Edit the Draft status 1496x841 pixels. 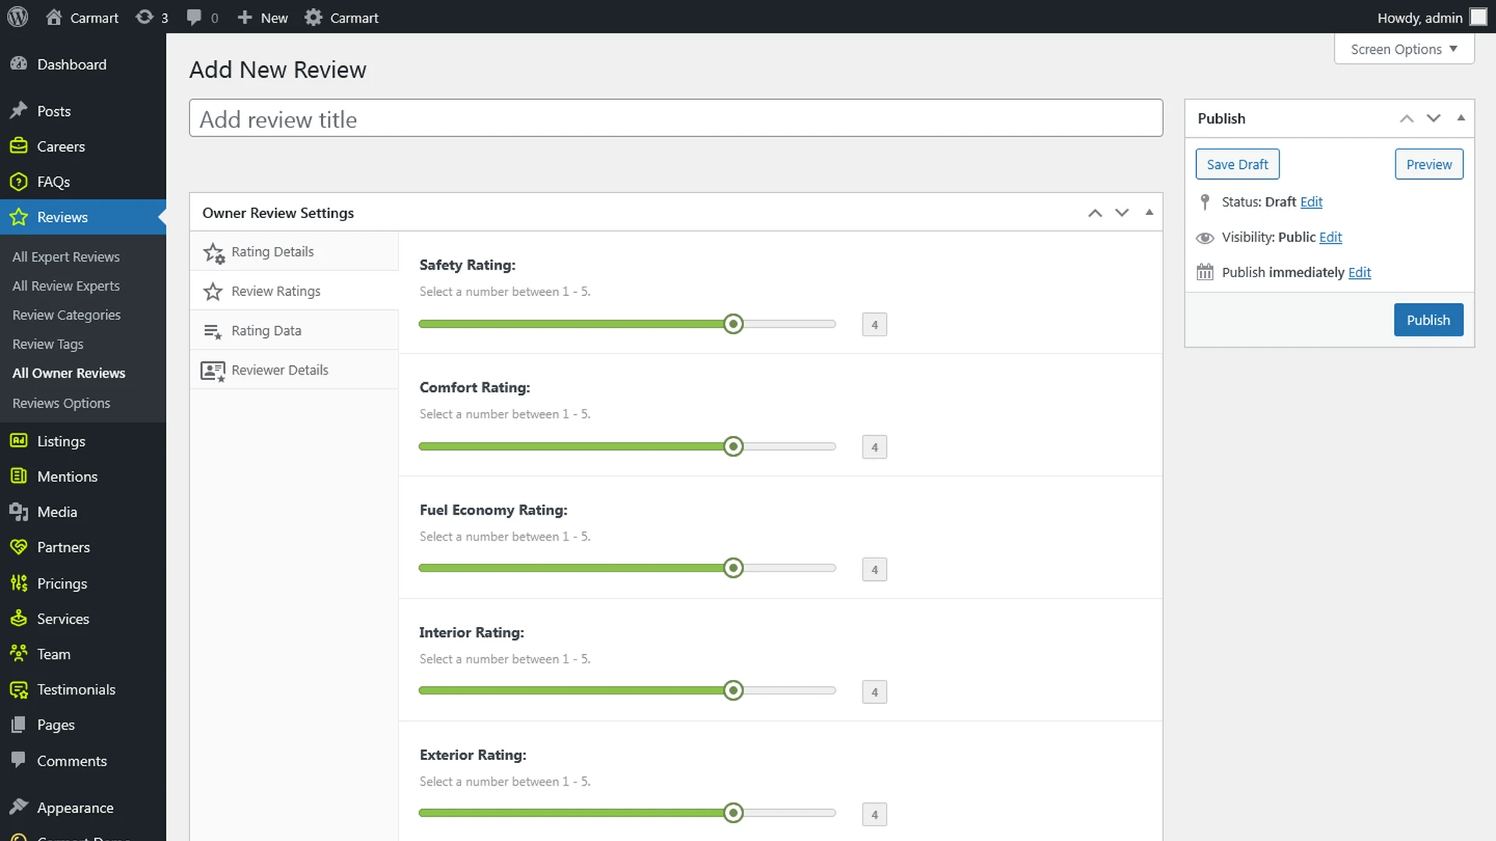click(x=1311, y=202)
